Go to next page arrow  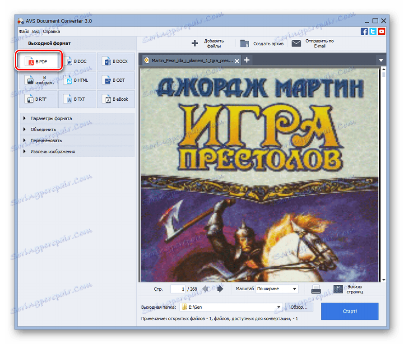point(220,289)
